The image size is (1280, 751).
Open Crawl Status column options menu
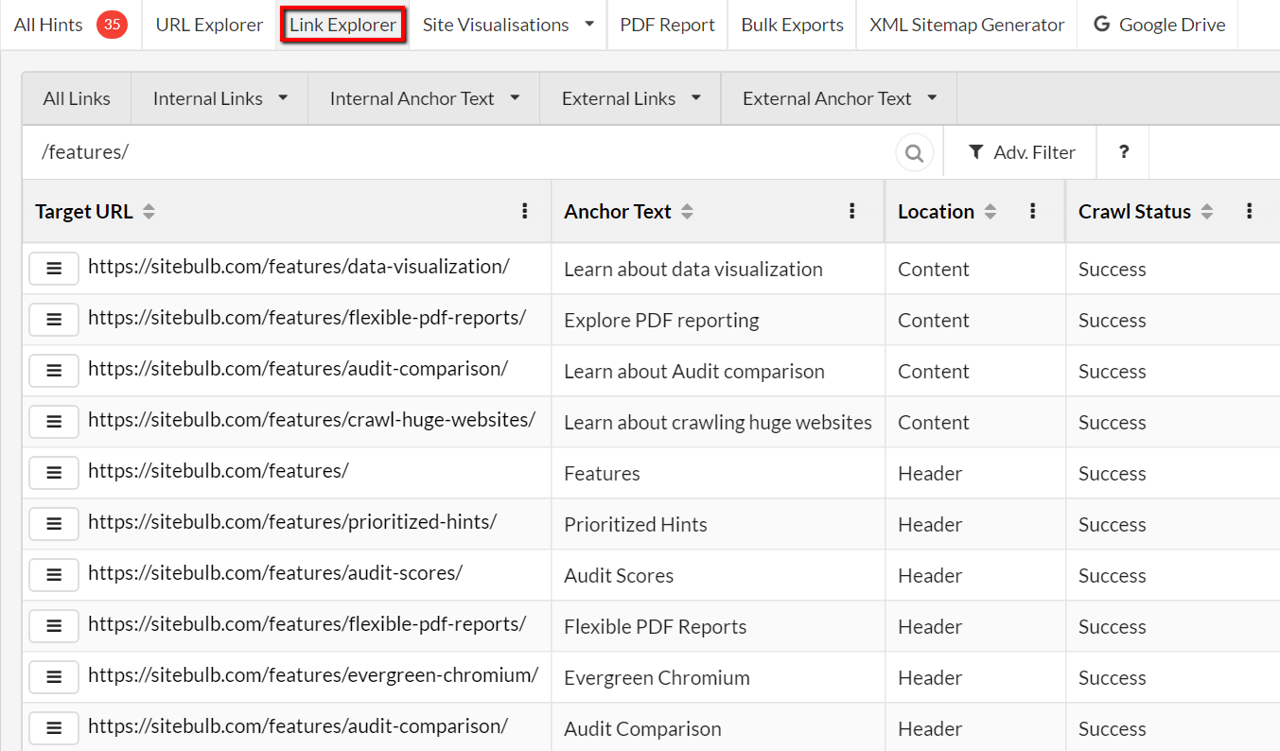point(1250,211)
